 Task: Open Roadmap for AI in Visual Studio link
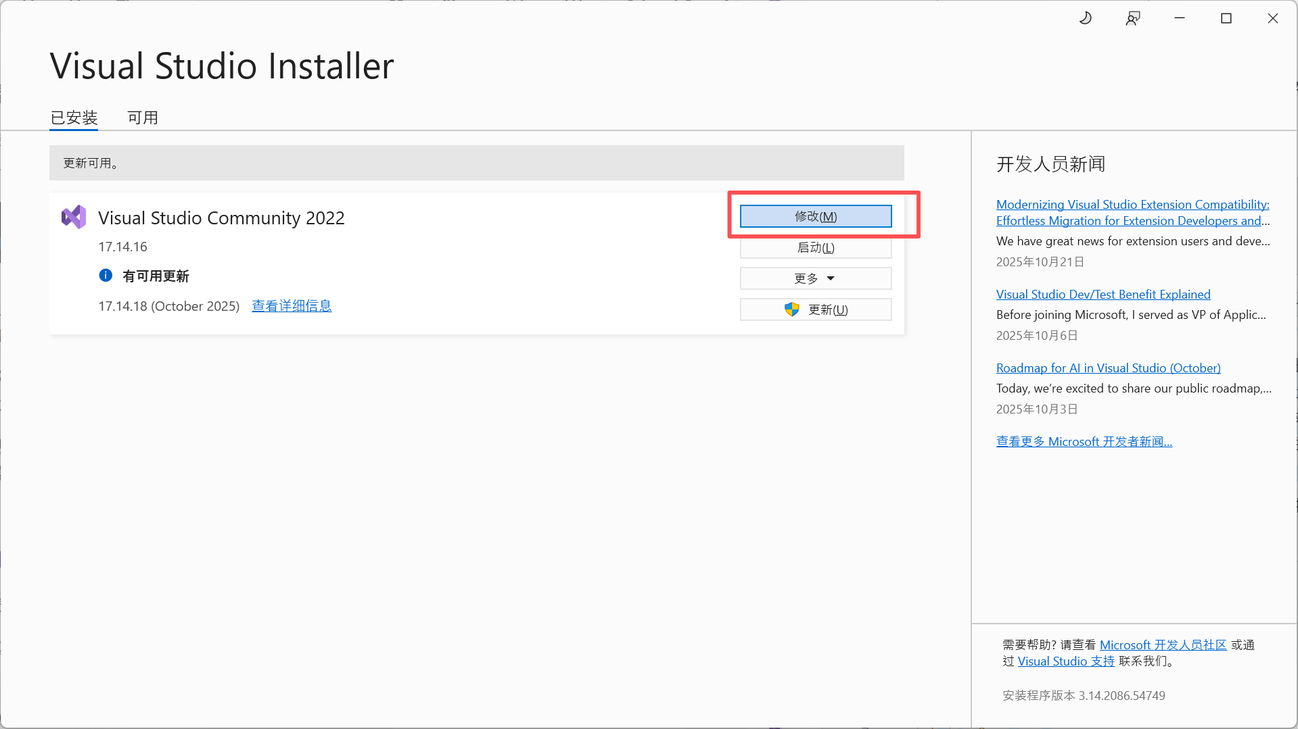pyautogui.click(x=1108, y=368)
